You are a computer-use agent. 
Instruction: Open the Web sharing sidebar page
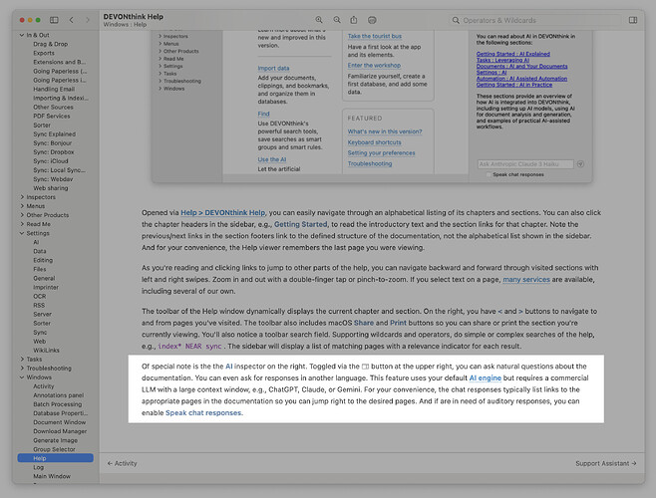[51, 188]
